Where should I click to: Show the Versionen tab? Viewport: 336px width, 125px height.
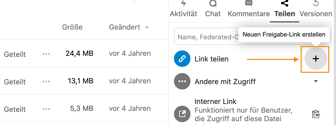(x=316, y=10)
